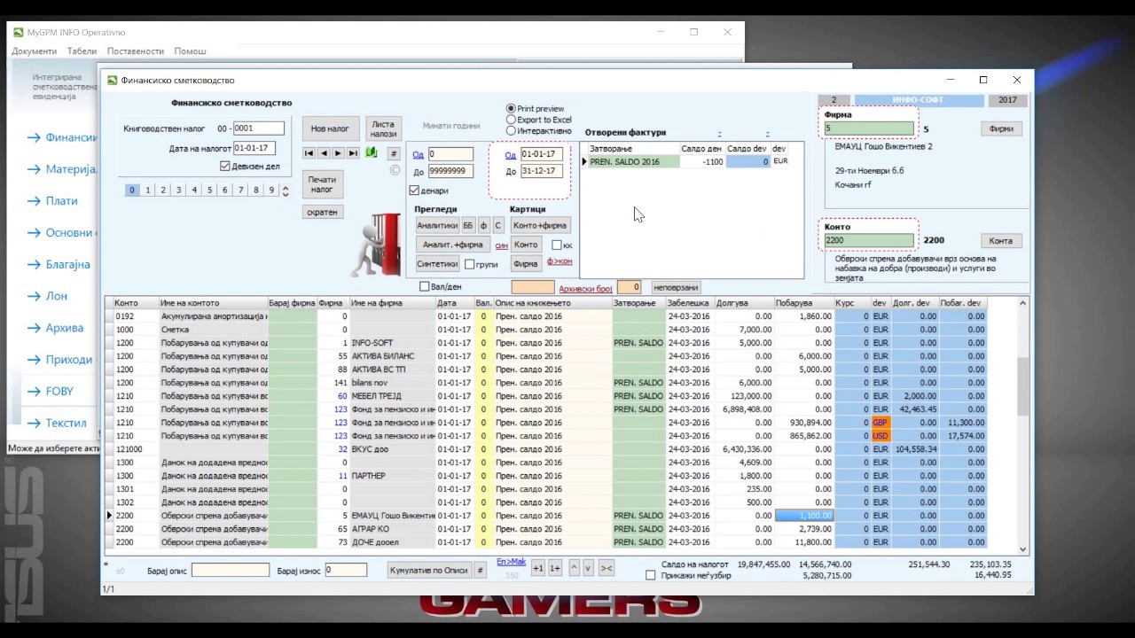Click the orange USD currency cell
1135x638 pixels.
point(880,436)
